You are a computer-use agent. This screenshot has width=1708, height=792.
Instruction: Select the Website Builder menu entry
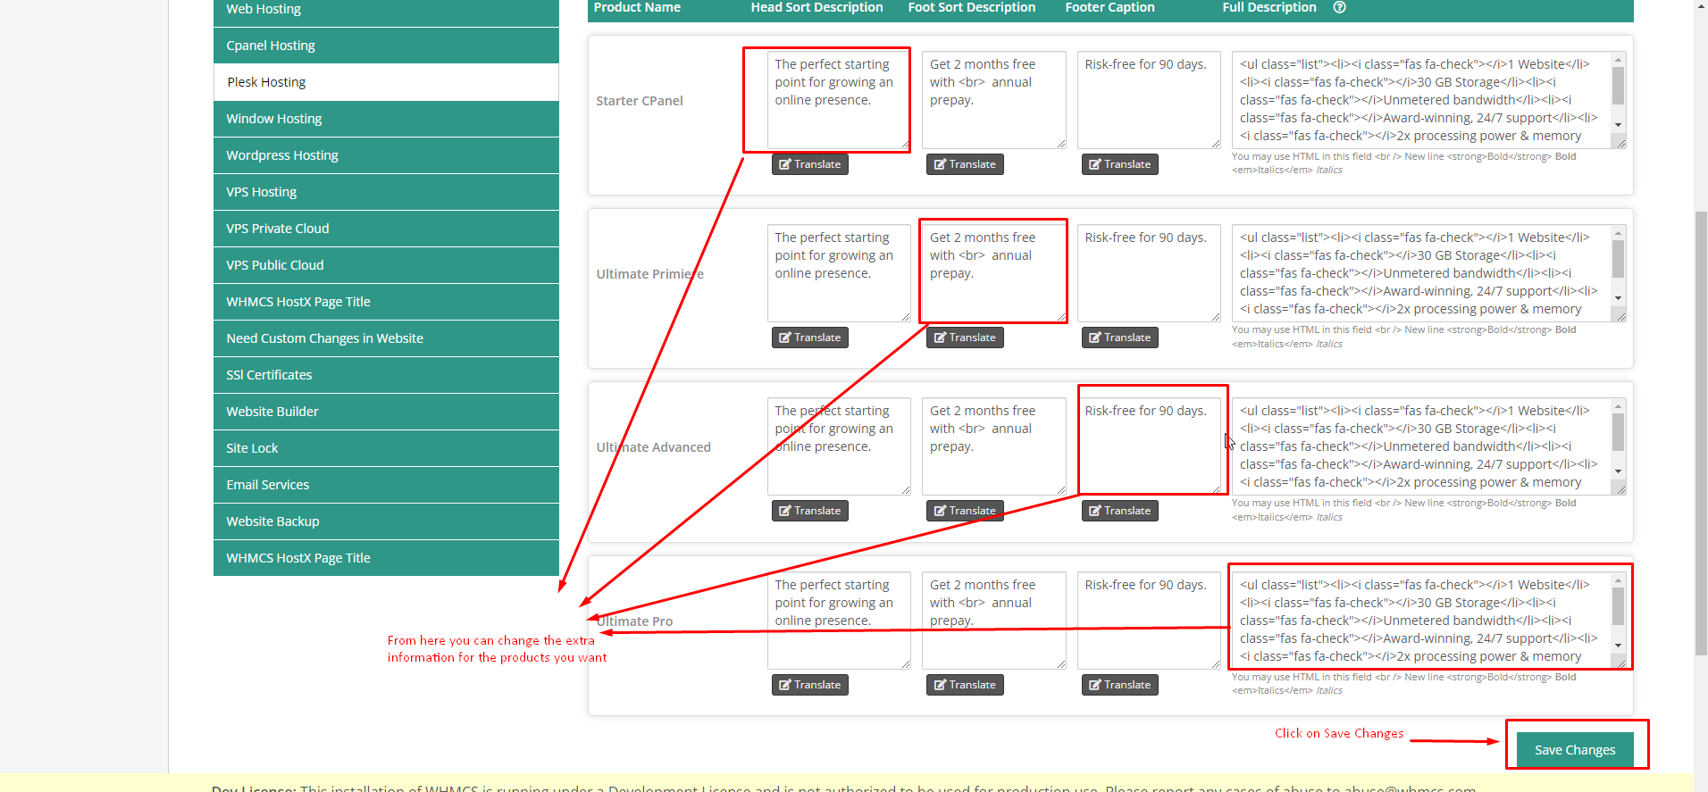[386, 412]
